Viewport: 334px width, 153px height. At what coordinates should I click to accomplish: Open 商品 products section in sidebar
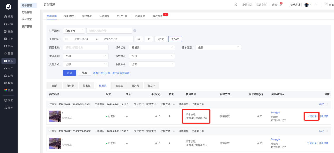(8, 46)
